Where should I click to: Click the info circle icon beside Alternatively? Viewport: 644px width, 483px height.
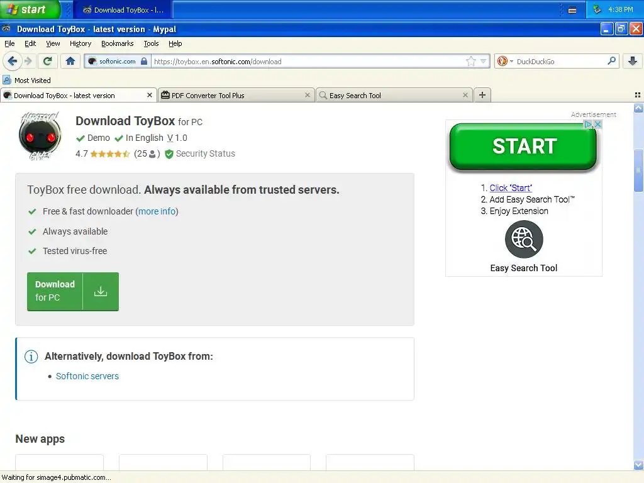(31, 356)
